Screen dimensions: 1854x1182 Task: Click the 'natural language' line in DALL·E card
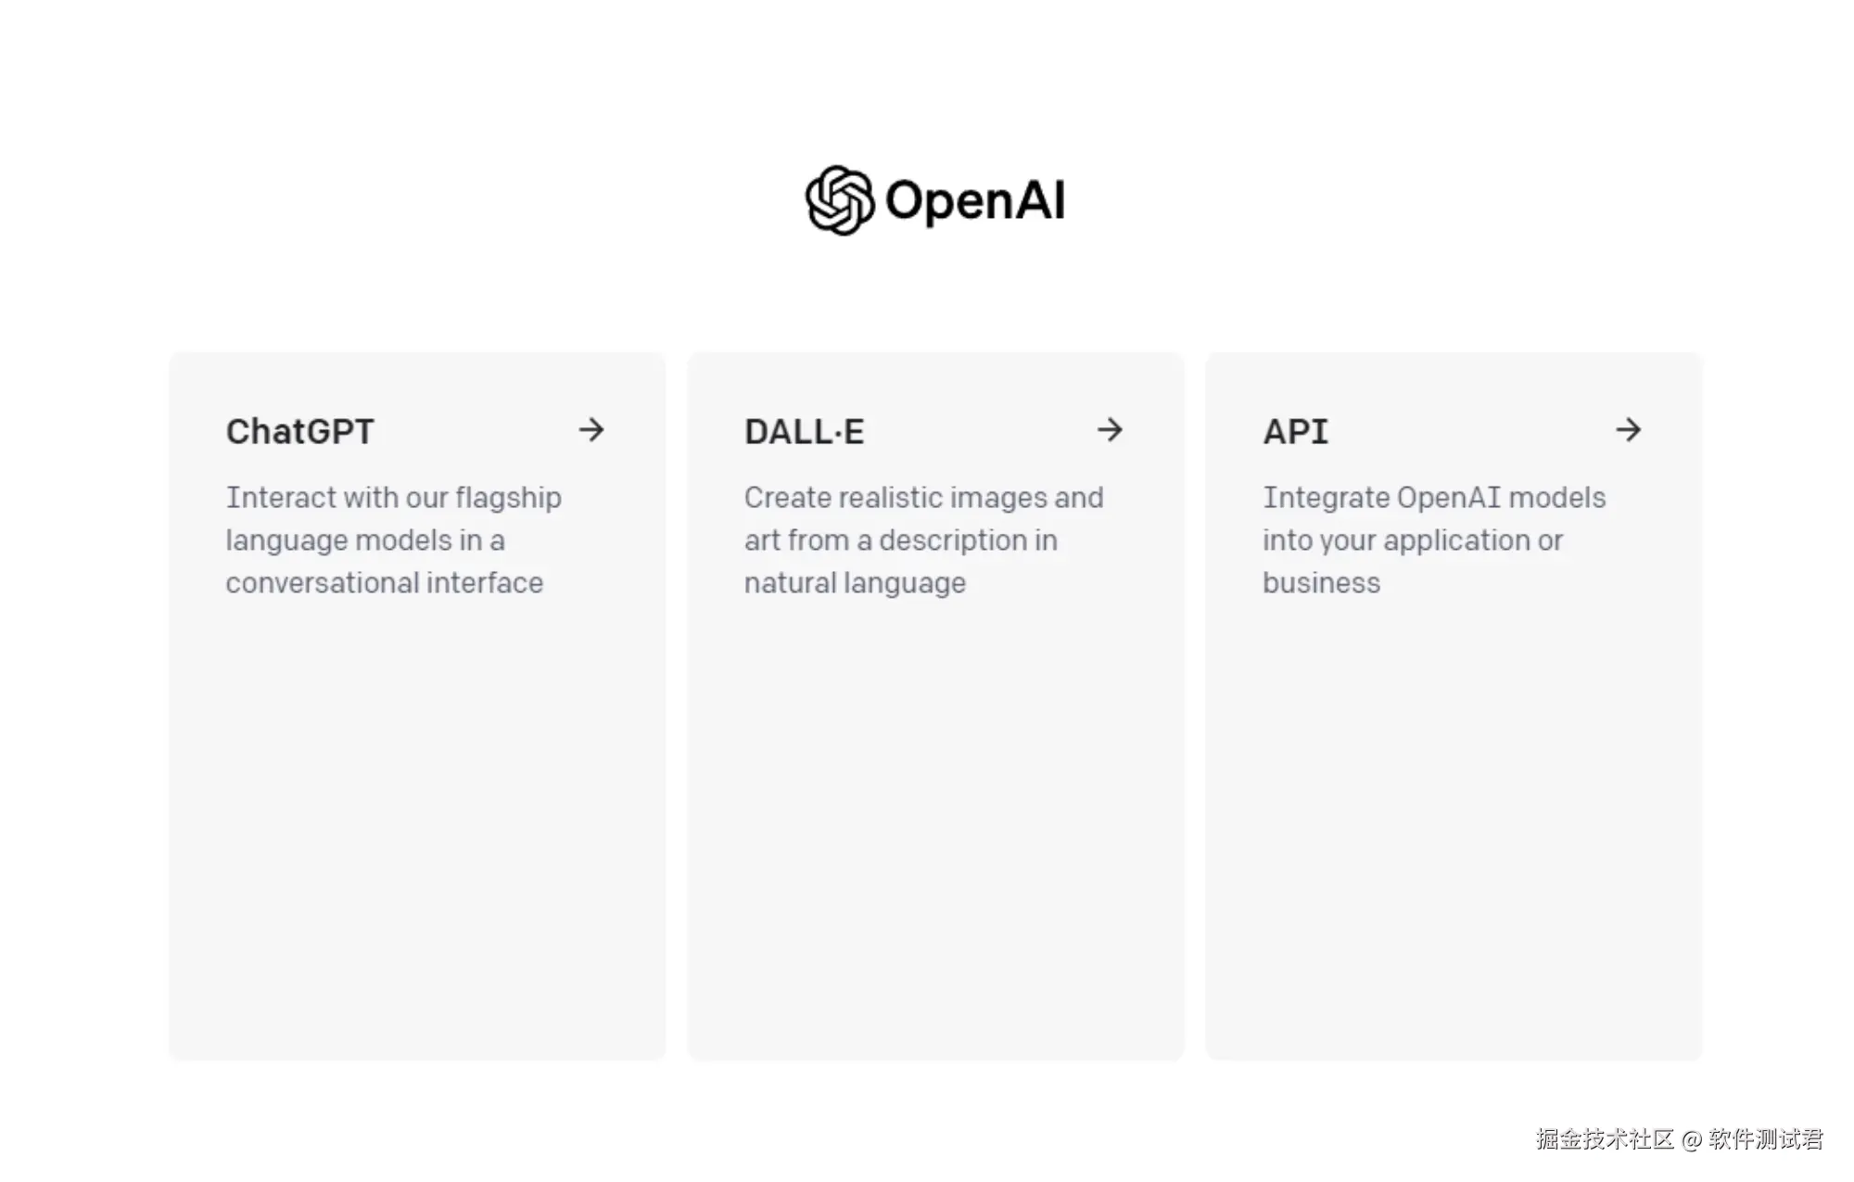[855, 583]
